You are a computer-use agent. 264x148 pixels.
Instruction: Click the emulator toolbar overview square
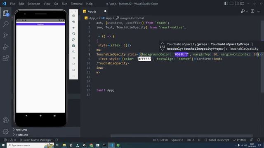click(73, 70)
